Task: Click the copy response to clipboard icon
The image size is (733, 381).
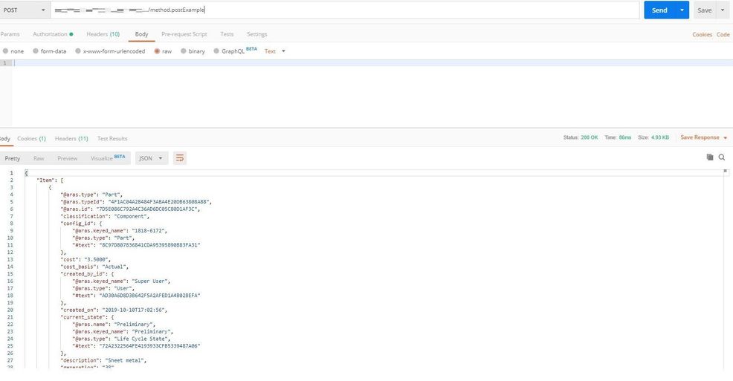Action: (x=710, y=157)
